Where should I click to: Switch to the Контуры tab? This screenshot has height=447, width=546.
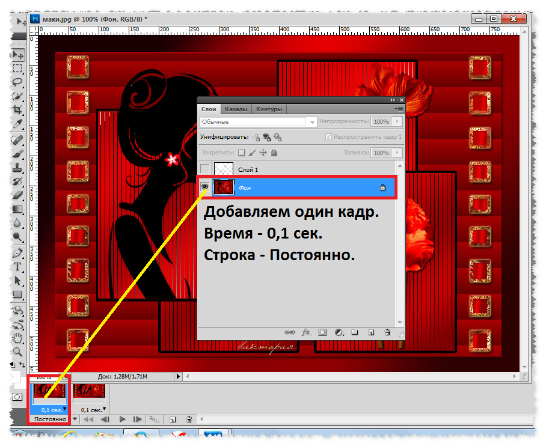click(269, 109)
